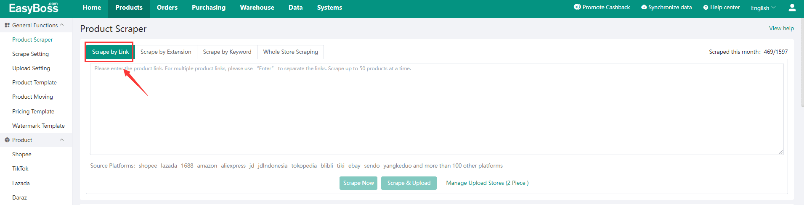Viewport: 804px width, 205px height.
Task: Open the Orders menu
Action: [167, 8]
